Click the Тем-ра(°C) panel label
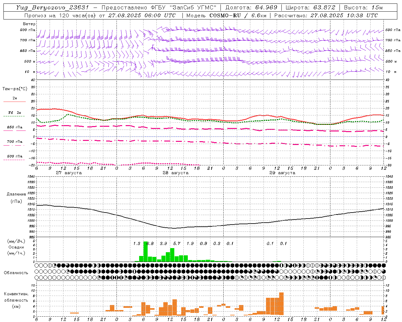Image resolution: width=402 pixels, height=322 pixels. (x=15, y=89)
